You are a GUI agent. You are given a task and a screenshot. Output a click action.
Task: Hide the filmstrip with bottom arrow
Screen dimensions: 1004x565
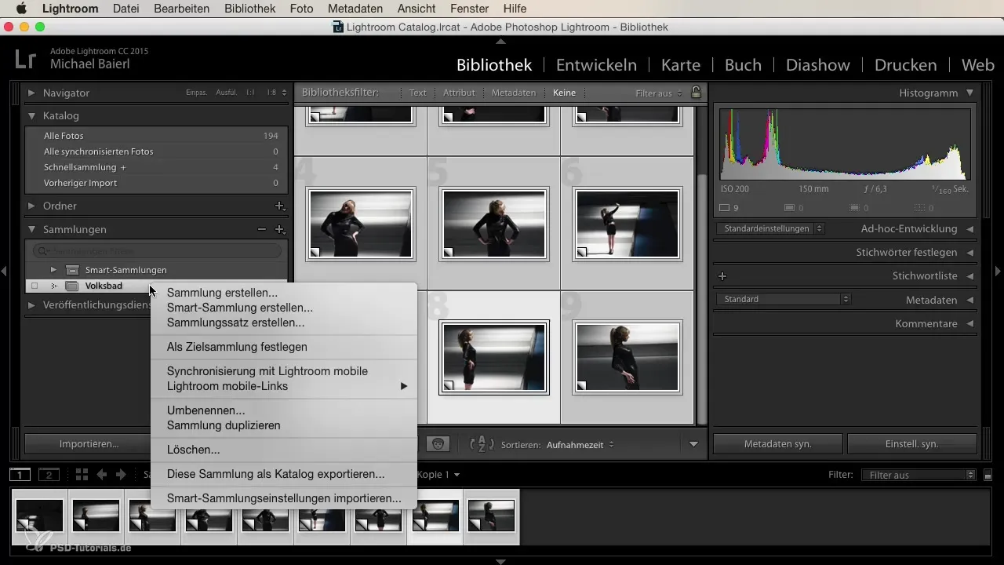(x=501, y=561)
